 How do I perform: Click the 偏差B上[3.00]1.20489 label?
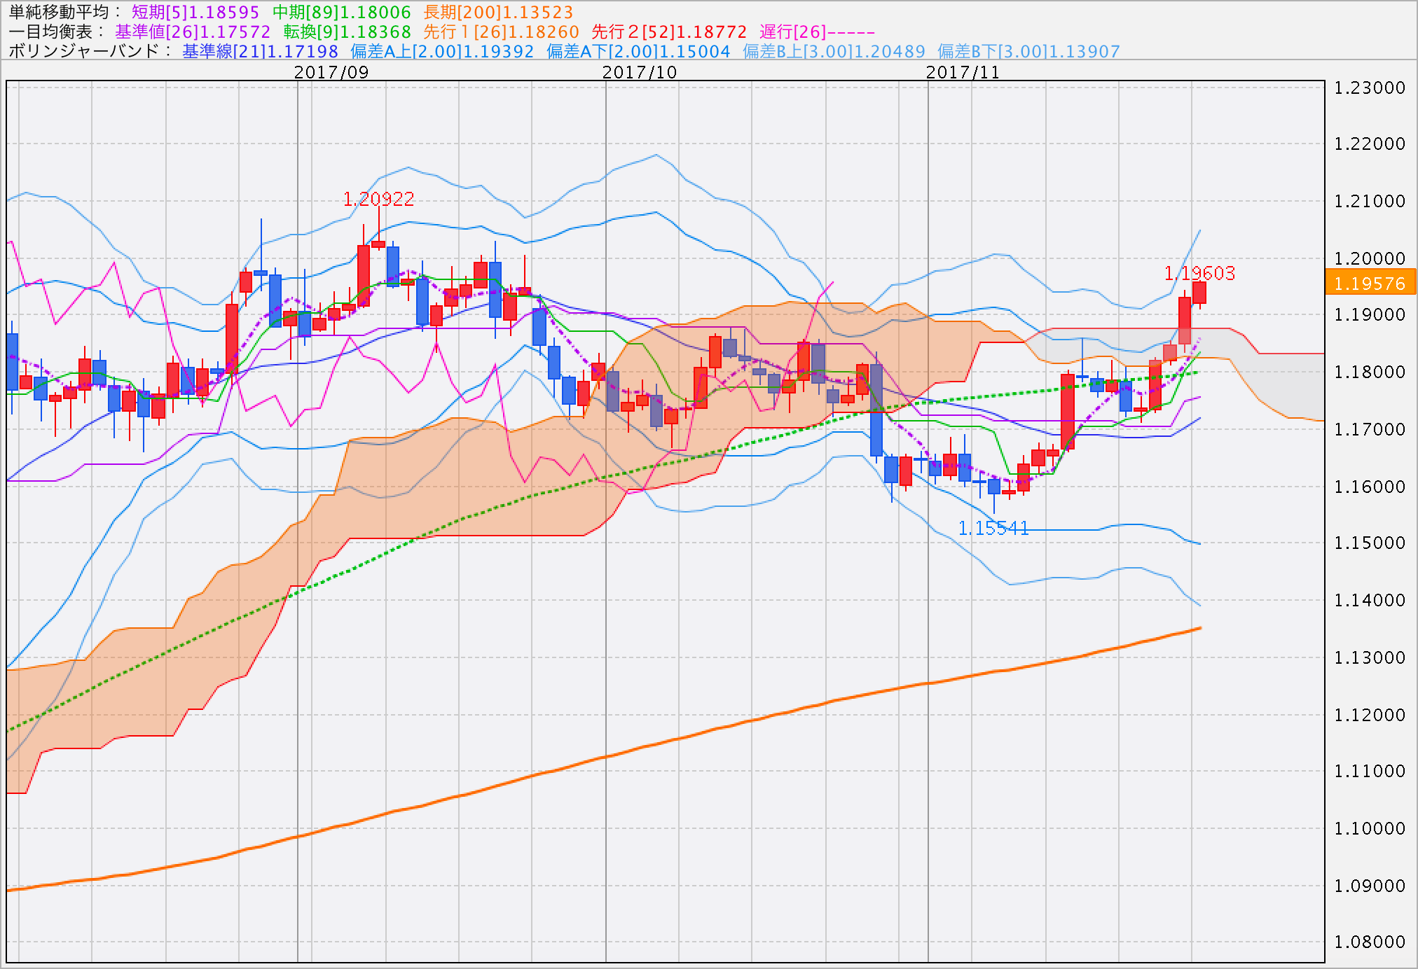(x=834, y=52)
